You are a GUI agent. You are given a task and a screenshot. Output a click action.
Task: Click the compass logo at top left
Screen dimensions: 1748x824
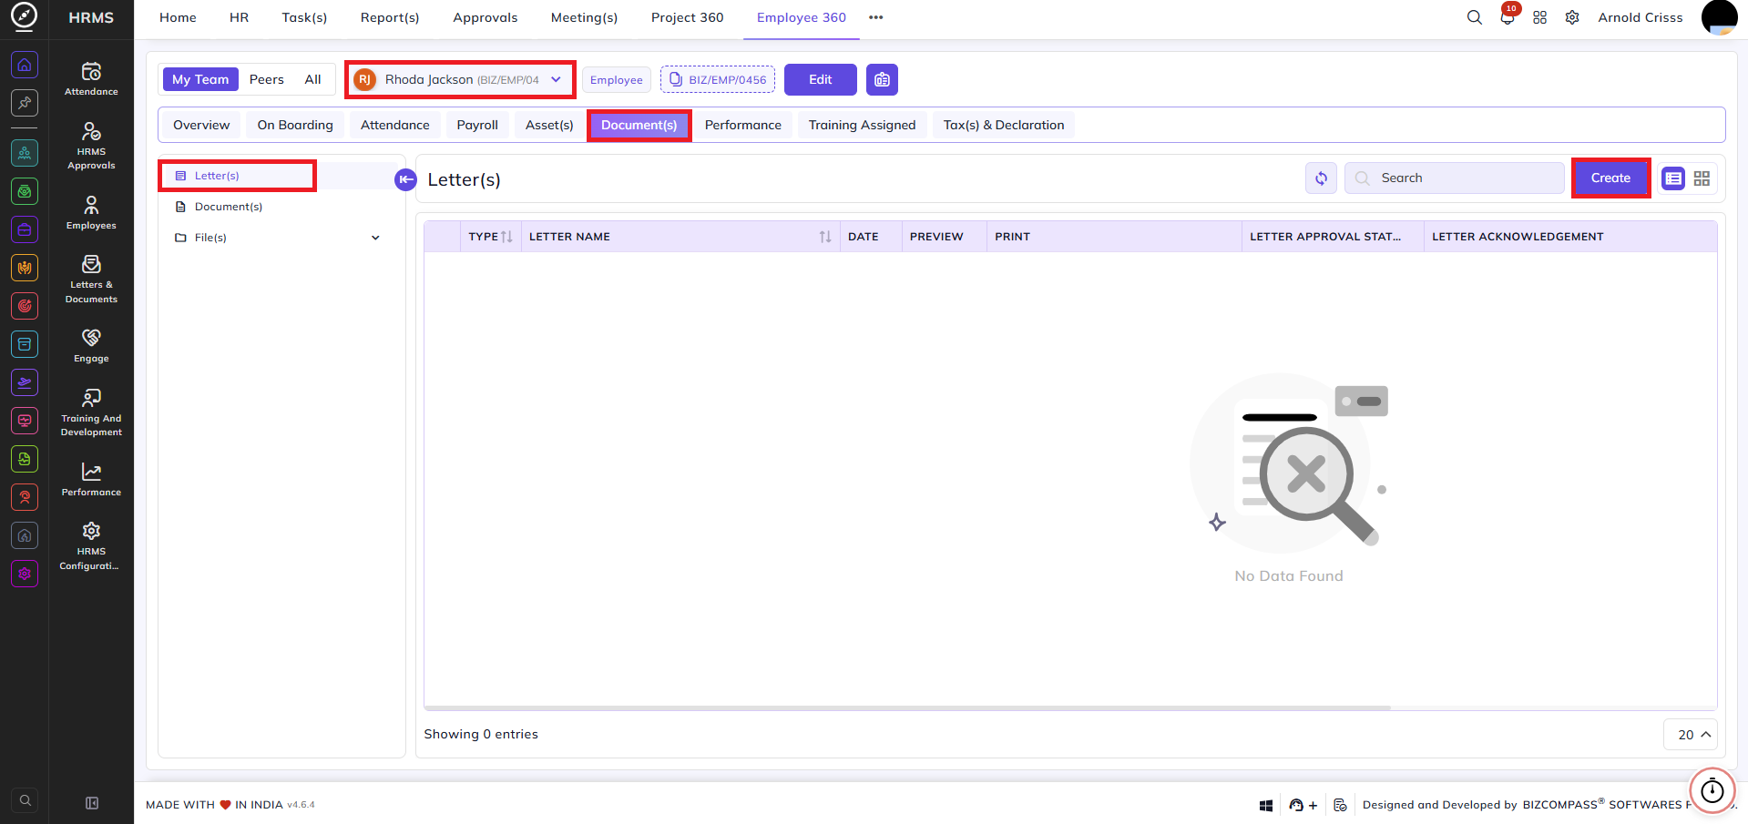[x=25, y=16]
